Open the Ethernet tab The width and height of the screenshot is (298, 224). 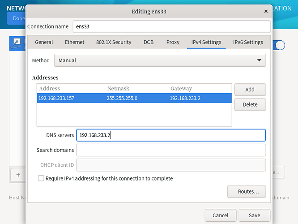74,42
